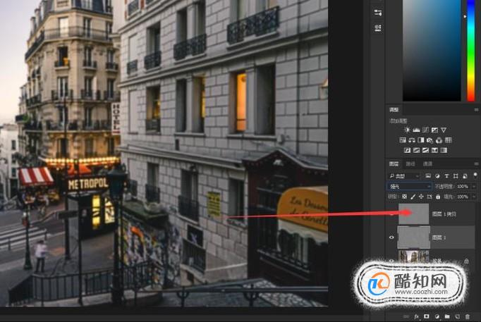The width and height of the screenshot is (481, 322).
Task: Create a new layer group folder
Action: 447,316
